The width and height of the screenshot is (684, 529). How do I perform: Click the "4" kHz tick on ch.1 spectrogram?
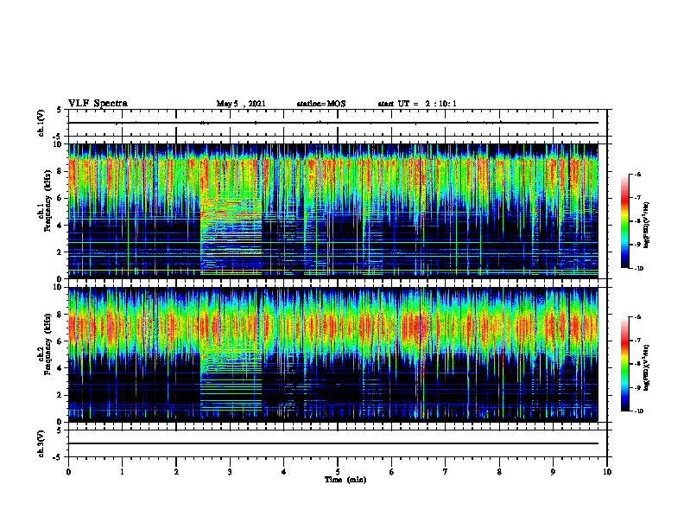point(61,226)
